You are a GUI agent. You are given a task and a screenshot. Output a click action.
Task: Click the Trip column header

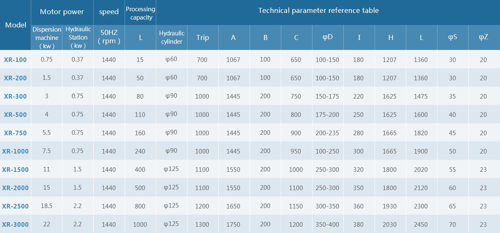point(202,37)
